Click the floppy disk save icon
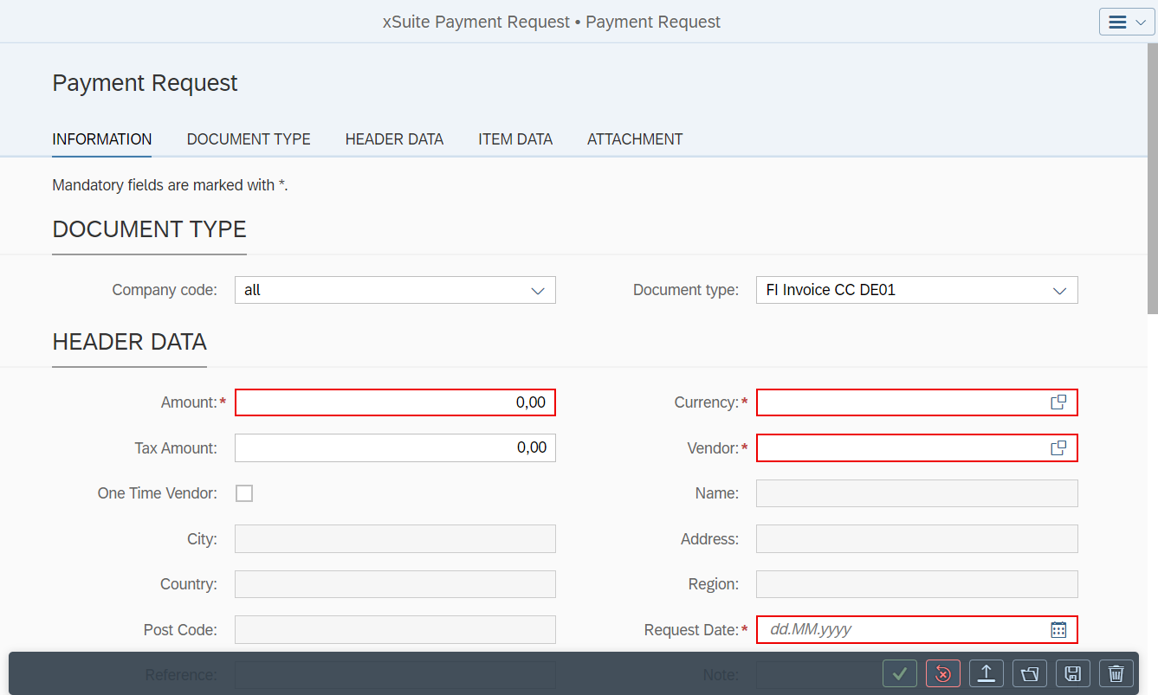 [1073, 673]
